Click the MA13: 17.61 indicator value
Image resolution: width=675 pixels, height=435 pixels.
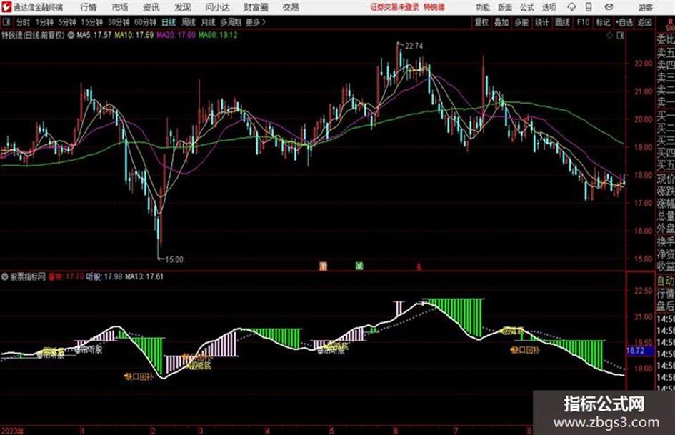click(x=144, y=276)
